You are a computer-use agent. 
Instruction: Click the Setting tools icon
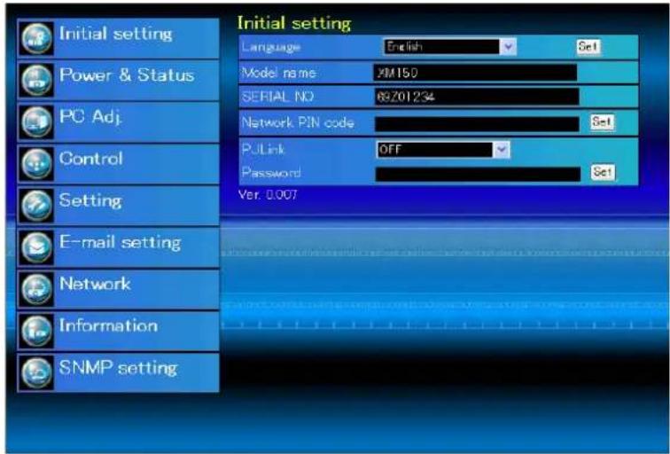pyautogui.click(x=36, y=206)
